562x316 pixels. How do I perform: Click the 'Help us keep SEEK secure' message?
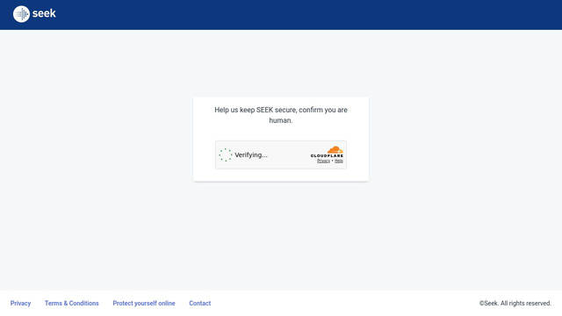[x=281, y=115]
